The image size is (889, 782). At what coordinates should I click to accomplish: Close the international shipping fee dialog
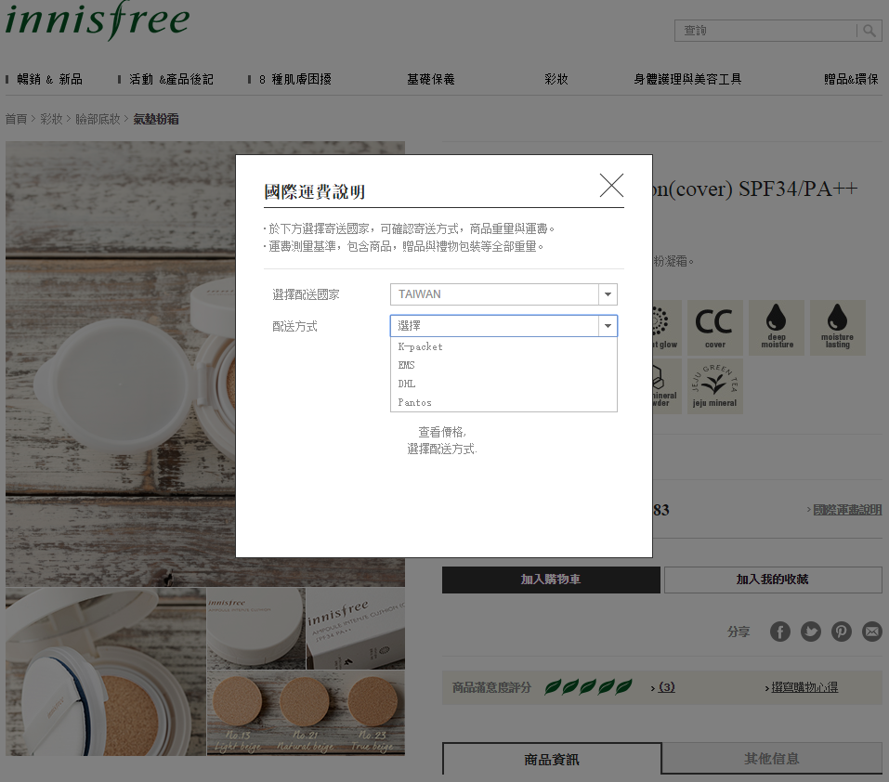click(611, 186)
